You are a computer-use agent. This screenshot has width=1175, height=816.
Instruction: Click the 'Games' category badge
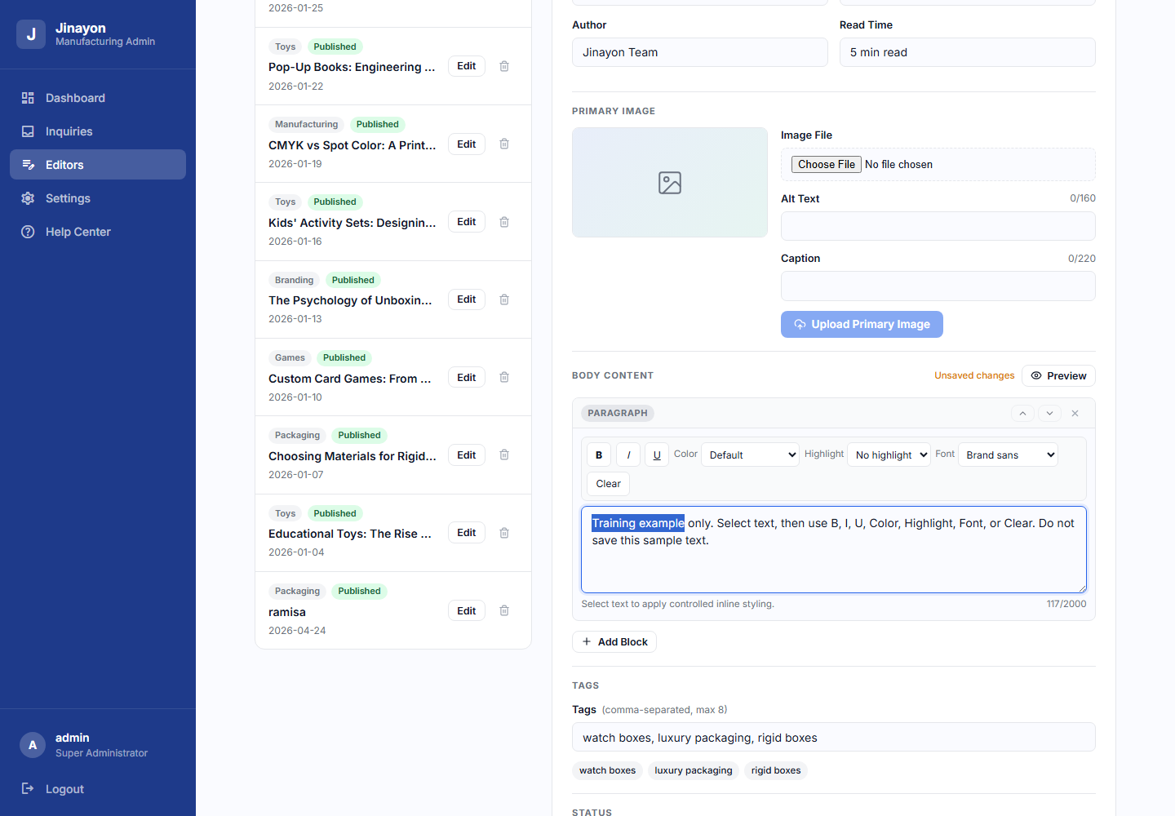[290, 358]
